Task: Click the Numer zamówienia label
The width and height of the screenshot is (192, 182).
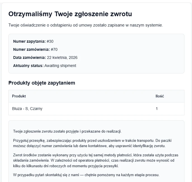Action: click(x=32, y=49)
